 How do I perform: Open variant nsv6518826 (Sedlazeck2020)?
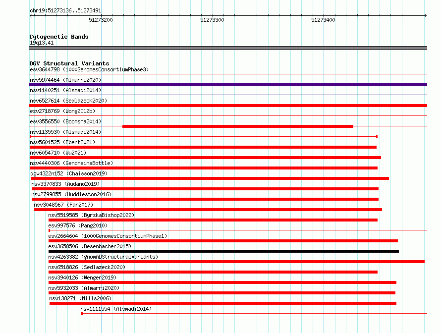click(87, 267)
